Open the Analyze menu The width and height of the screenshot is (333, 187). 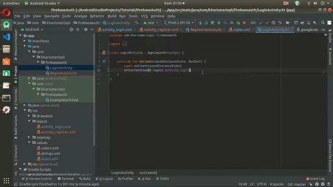[81, 16]
